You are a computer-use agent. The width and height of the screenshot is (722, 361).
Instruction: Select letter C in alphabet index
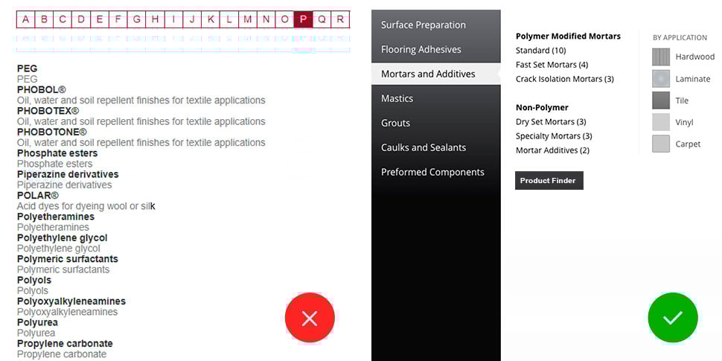tap(63, 19)
